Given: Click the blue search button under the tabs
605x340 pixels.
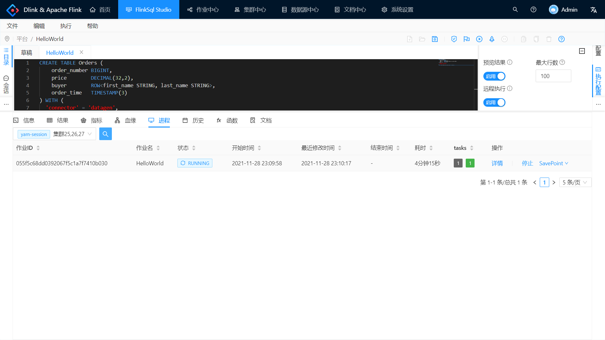Looking at the screenshot, I should pyautogui.click(x=105, y=134).
